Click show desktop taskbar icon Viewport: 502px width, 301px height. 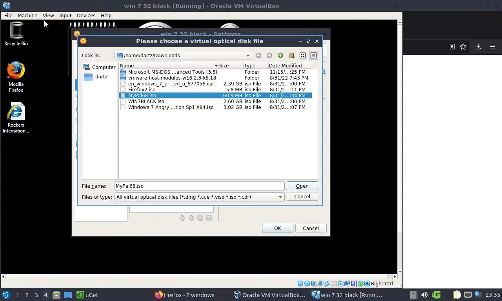pyautogui.click(x=68, y=295)
